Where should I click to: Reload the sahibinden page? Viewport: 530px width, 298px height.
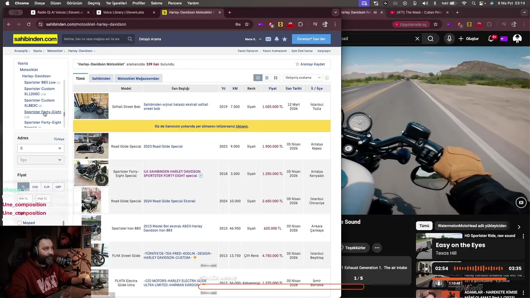[29, 24]
